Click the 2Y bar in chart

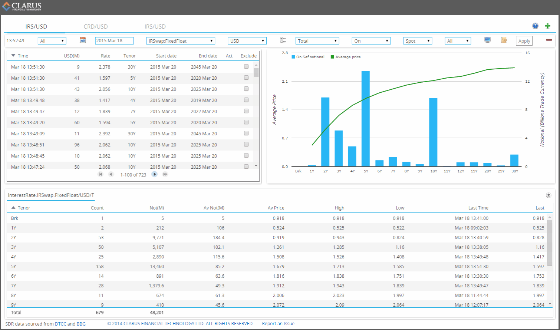pyautogui.click(x=325, y=132)
